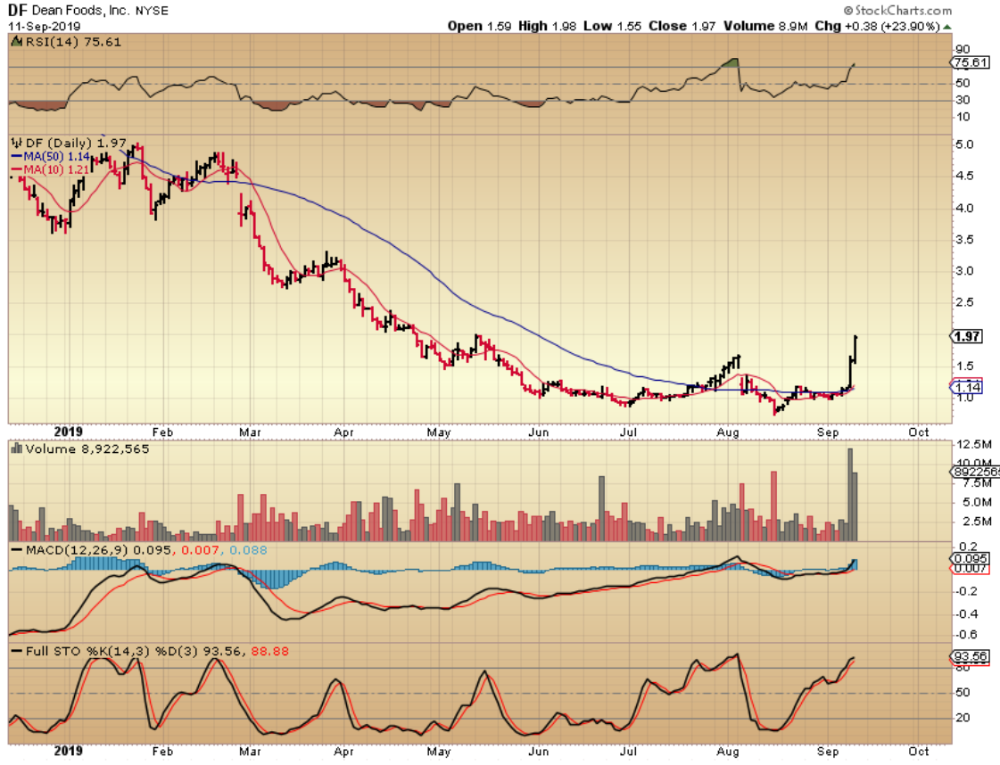Click the RSI(14) 75.61 panel label
This screenshot has height=765, width=1000.
tap(73, 42)
